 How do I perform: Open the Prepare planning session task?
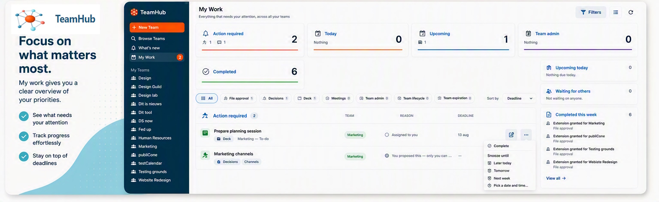[x=237, y=131]
